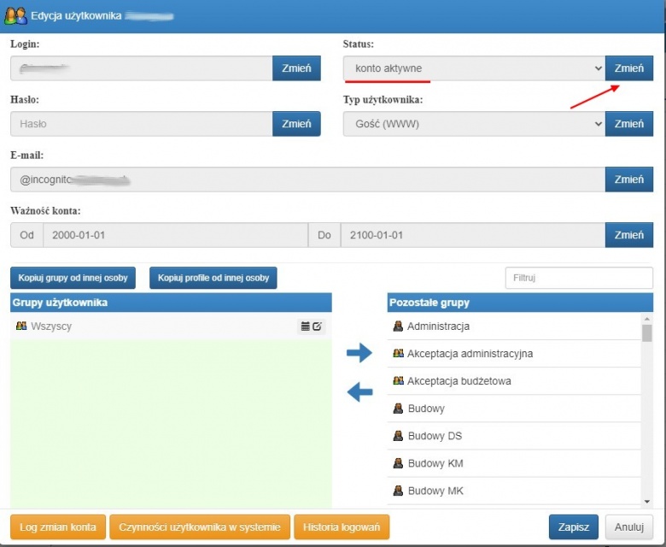The width and height of the screenshot is (666, 547).
Task: Open 'Historia logowań'
Action: (x=342, y=527)
